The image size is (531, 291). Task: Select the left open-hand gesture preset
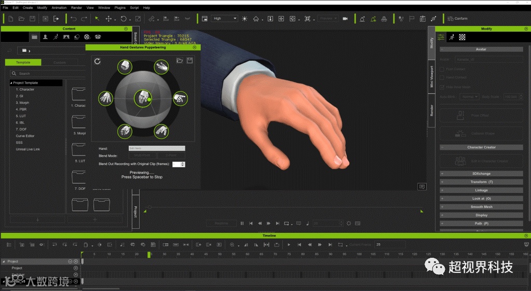pos(106,99)
